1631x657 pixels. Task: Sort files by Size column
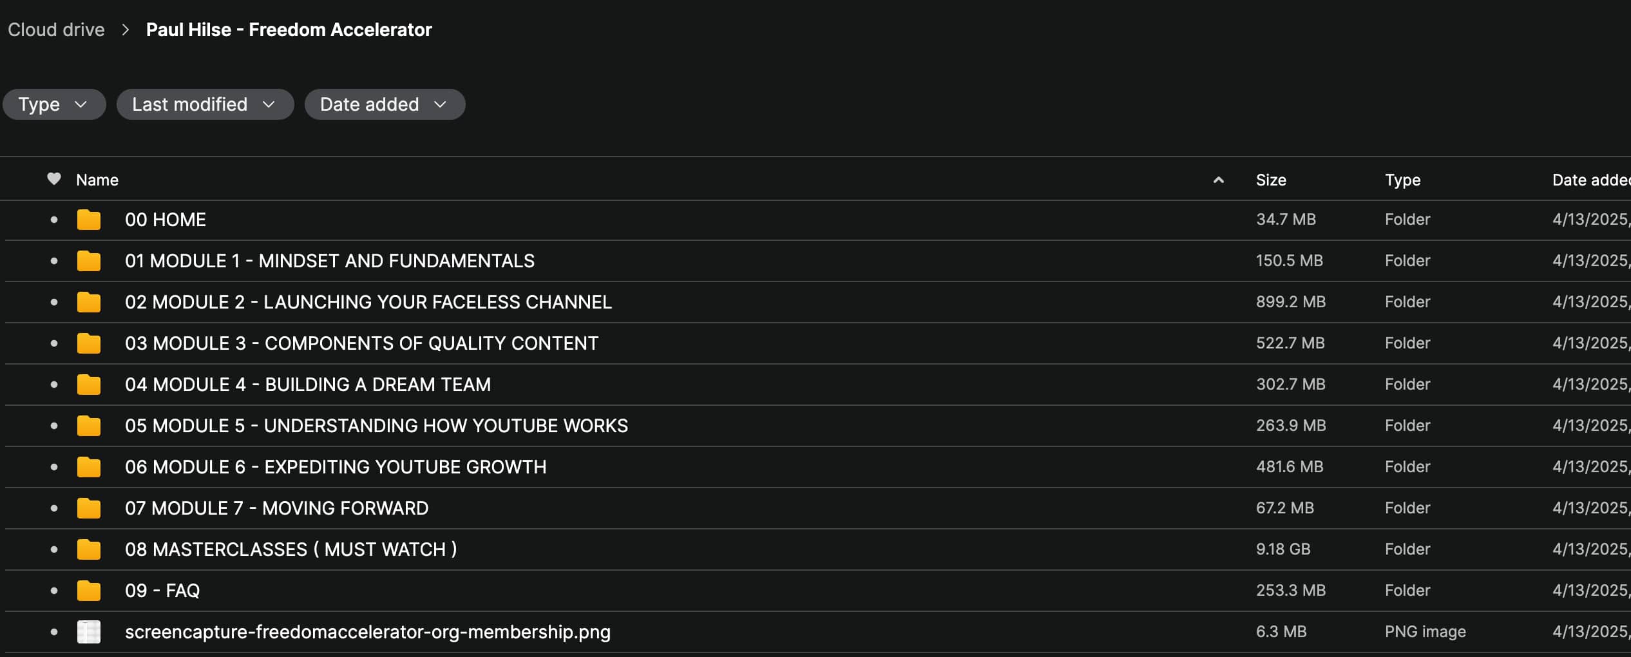[1271, 180]
